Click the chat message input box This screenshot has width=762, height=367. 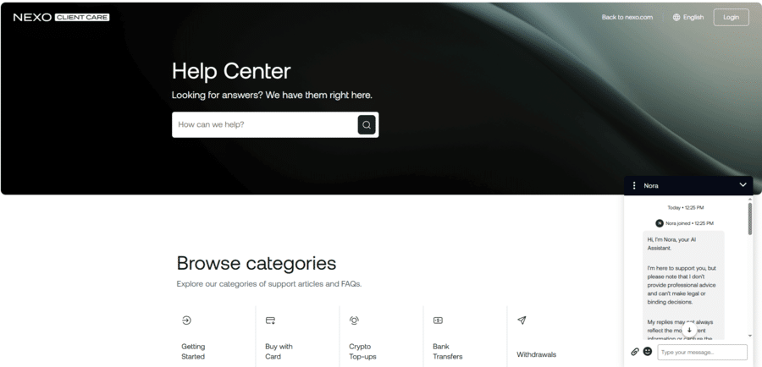point(702,352)
